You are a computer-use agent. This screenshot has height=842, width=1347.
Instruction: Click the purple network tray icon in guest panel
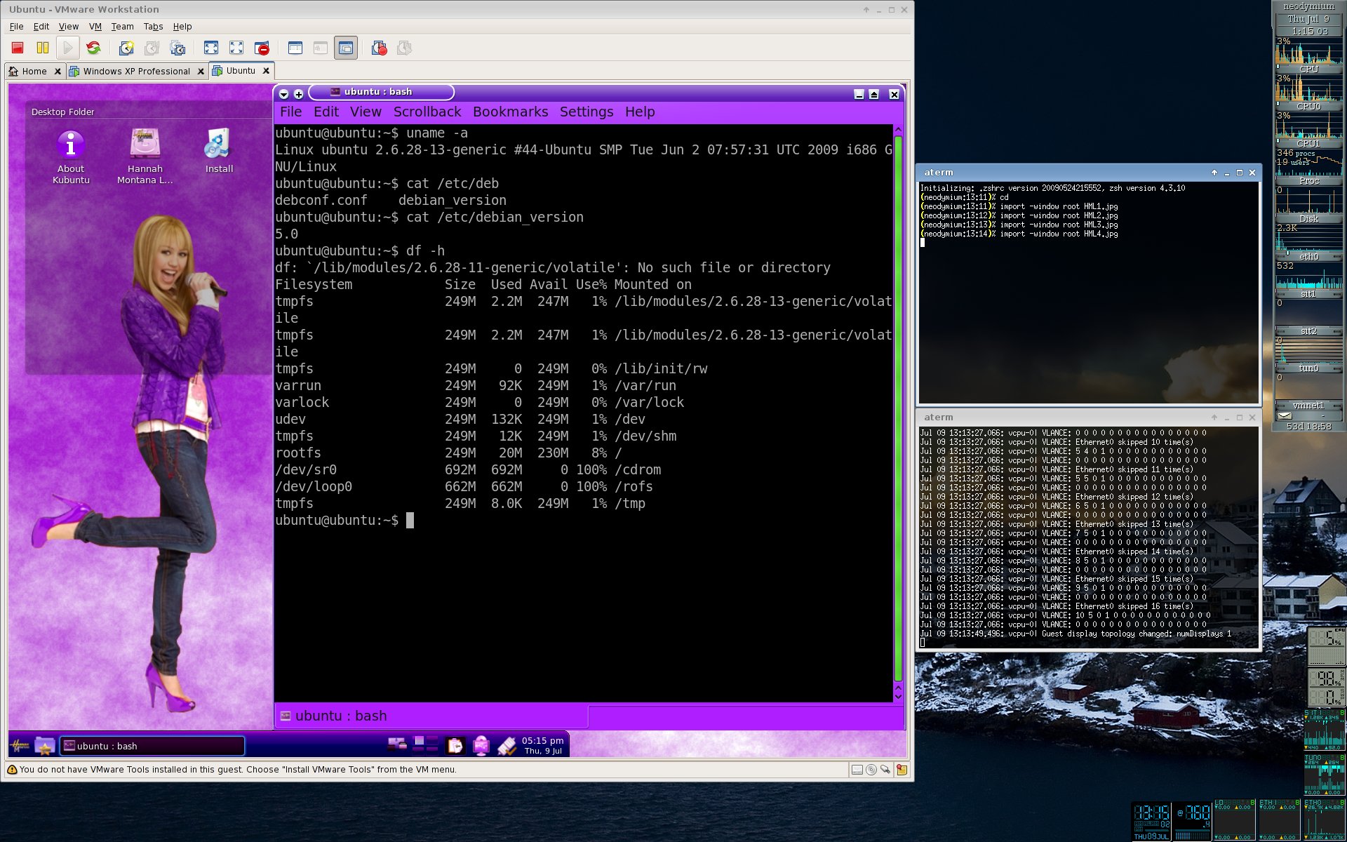coord(481,745)
